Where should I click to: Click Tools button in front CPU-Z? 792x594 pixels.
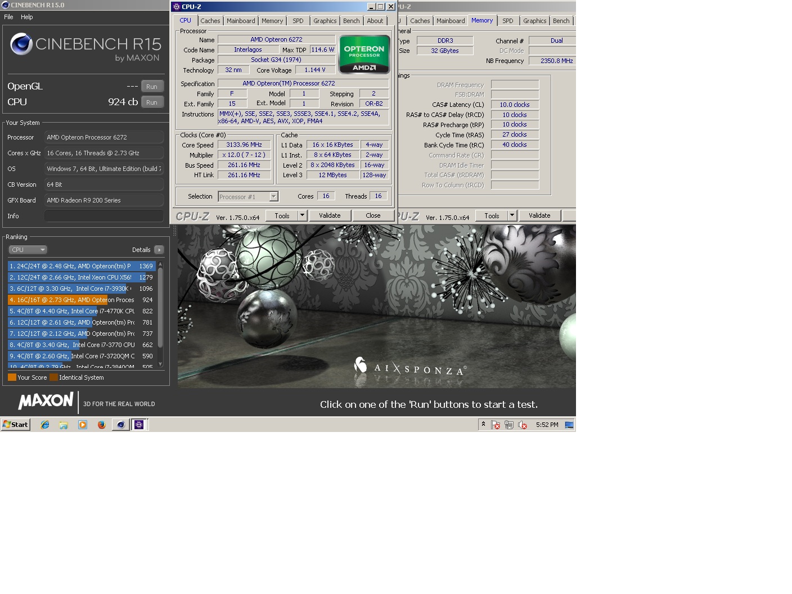coord(282,215)
